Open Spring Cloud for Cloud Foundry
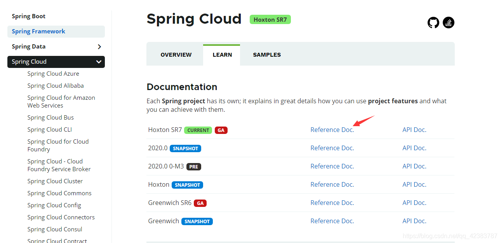 click(x=58, y=146)
